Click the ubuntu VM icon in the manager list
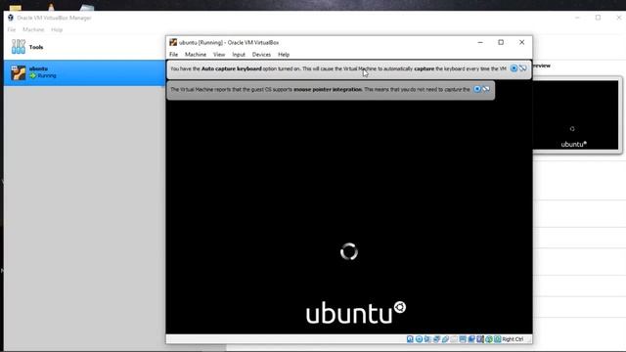Screen dimensions: 626x352 tap(19, 72)
